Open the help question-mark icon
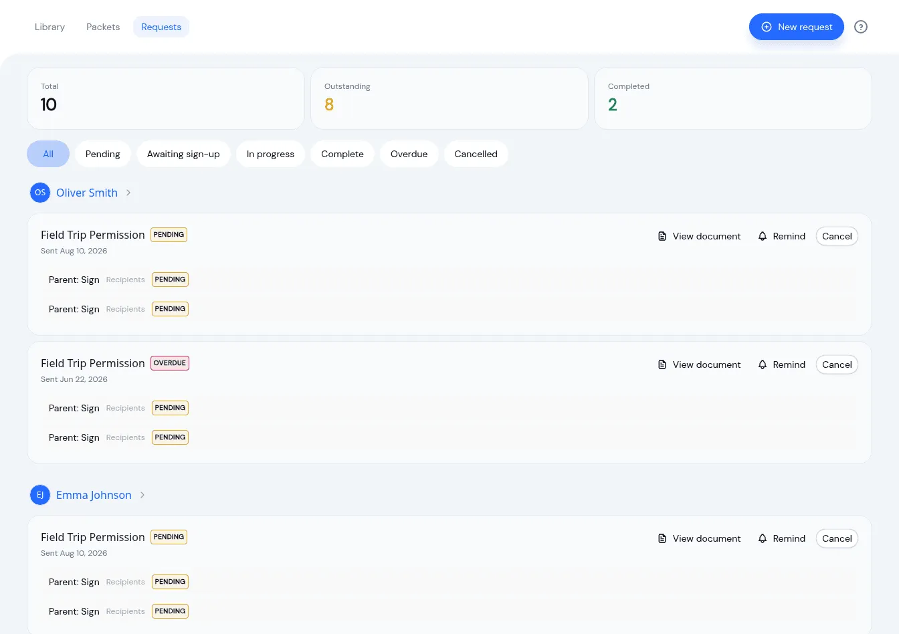 click(x=861, y=27)
